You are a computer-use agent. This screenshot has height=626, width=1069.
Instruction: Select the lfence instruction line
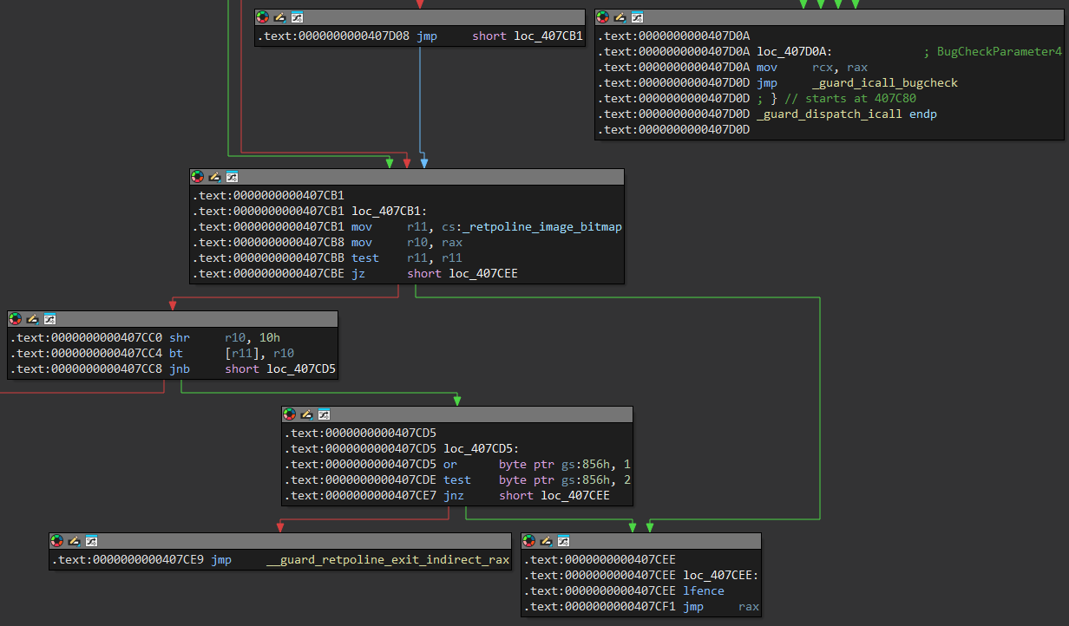[x=703, y=591]
